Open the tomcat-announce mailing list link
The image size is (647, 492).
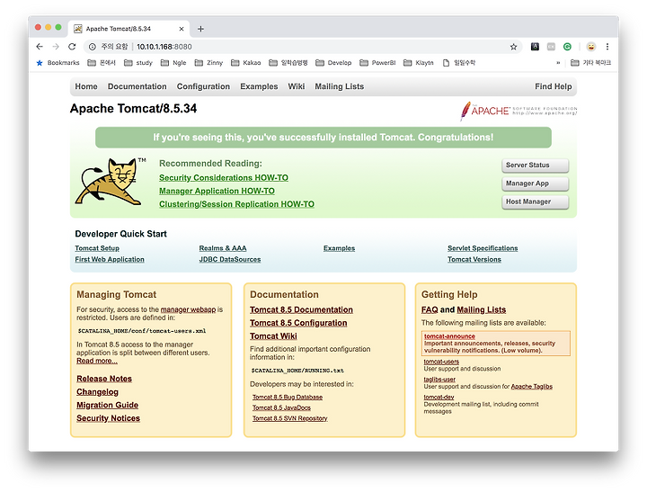pyautogui.click(x=450, y=336)
